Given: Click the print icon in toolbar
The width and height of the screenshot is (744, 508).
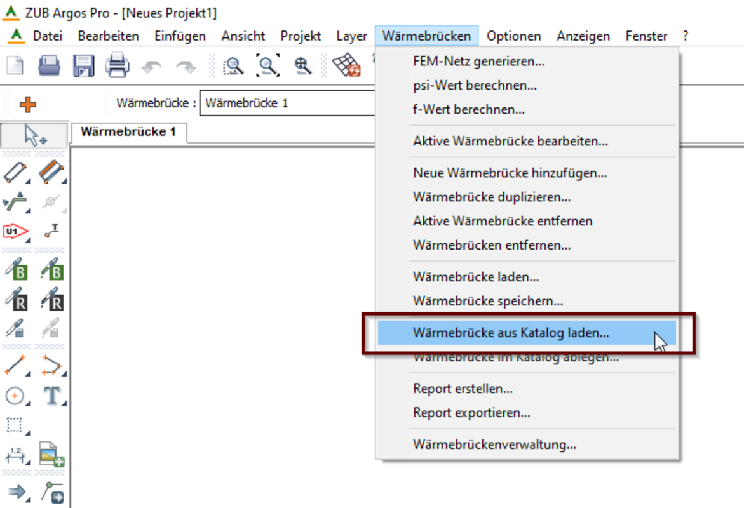Looking at the screenshot, I should [117, 65].
